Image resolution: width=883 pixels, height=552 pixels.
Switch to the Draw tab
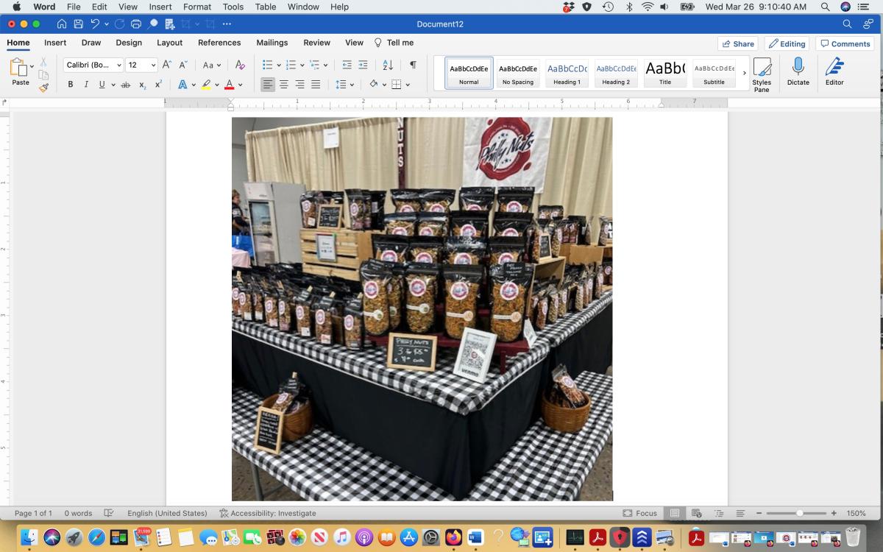[91, 43]
